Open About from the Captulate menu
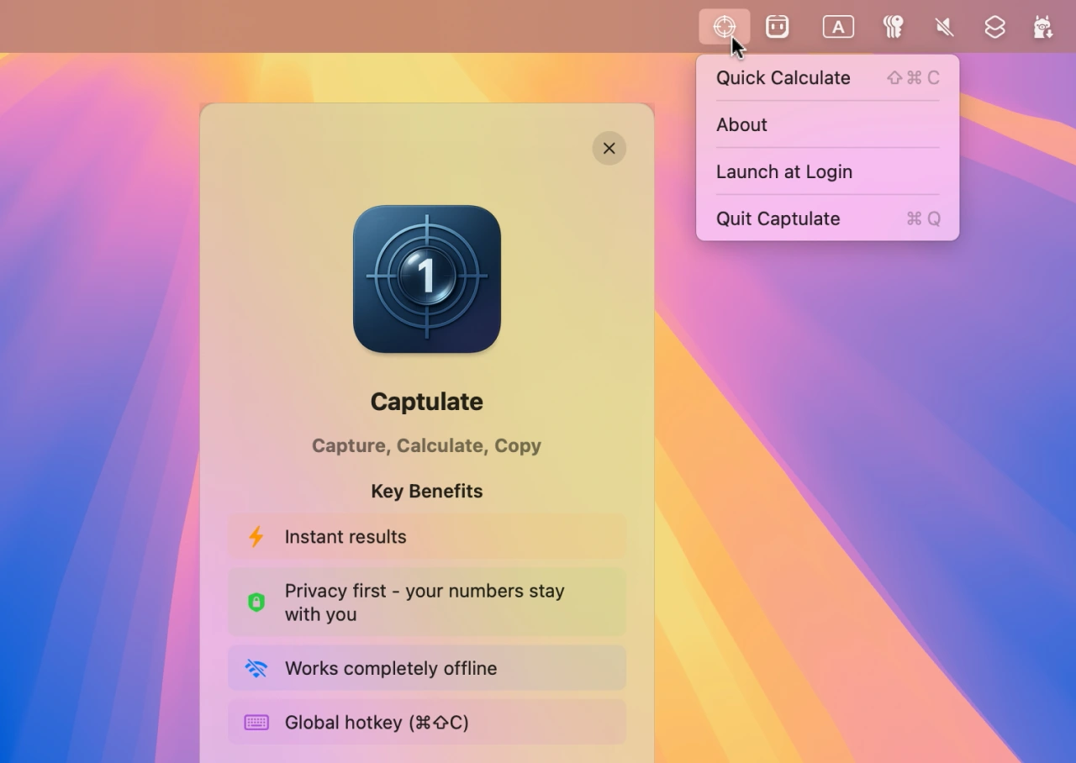The height and width of the screenshot is (763, 1076). pos(741,124)
